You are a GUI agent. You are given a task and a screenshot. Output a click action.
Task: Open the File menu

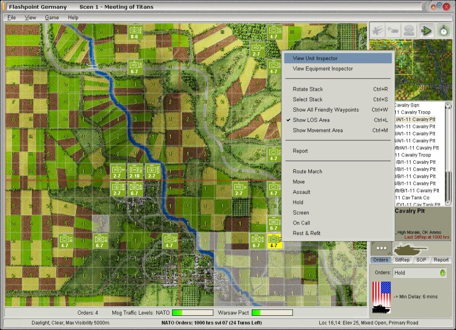(x=12, y=18)
